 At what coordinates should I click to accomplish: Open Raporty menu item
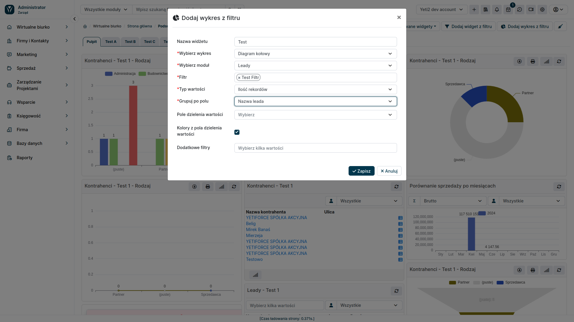(37, 158)
